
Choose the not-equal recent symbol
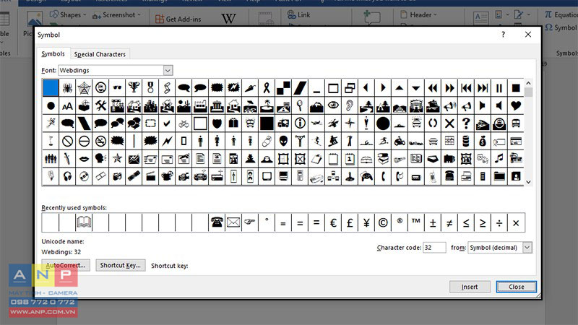click(449, 222)
